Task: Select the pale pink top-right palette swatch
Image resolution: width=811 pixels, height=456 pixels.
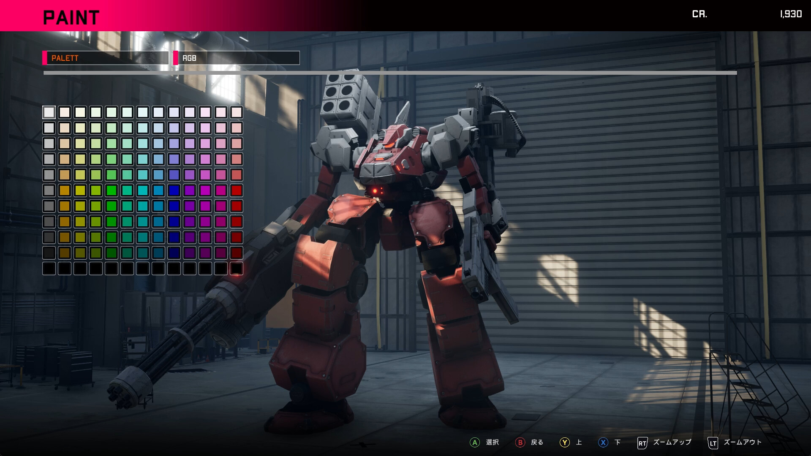Action: [237, 112]
